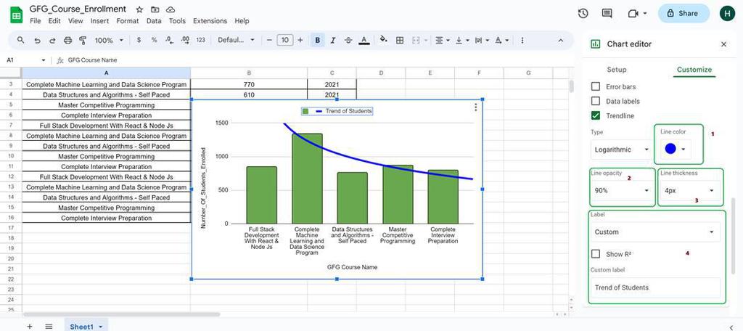The height and width of the screenshot is (331, 743).
Task: Move document to folder icon
Action: 155,9
